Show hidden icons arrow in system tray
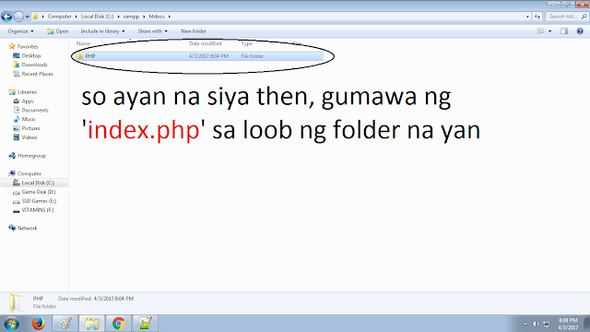This screenshot has height=332, width=590. point(525,324)
